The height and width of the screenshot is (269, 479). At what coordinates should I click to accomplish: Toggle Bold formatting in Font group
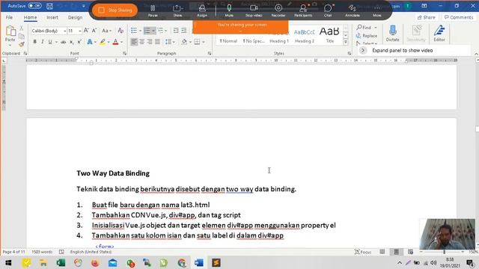point(35,42)
